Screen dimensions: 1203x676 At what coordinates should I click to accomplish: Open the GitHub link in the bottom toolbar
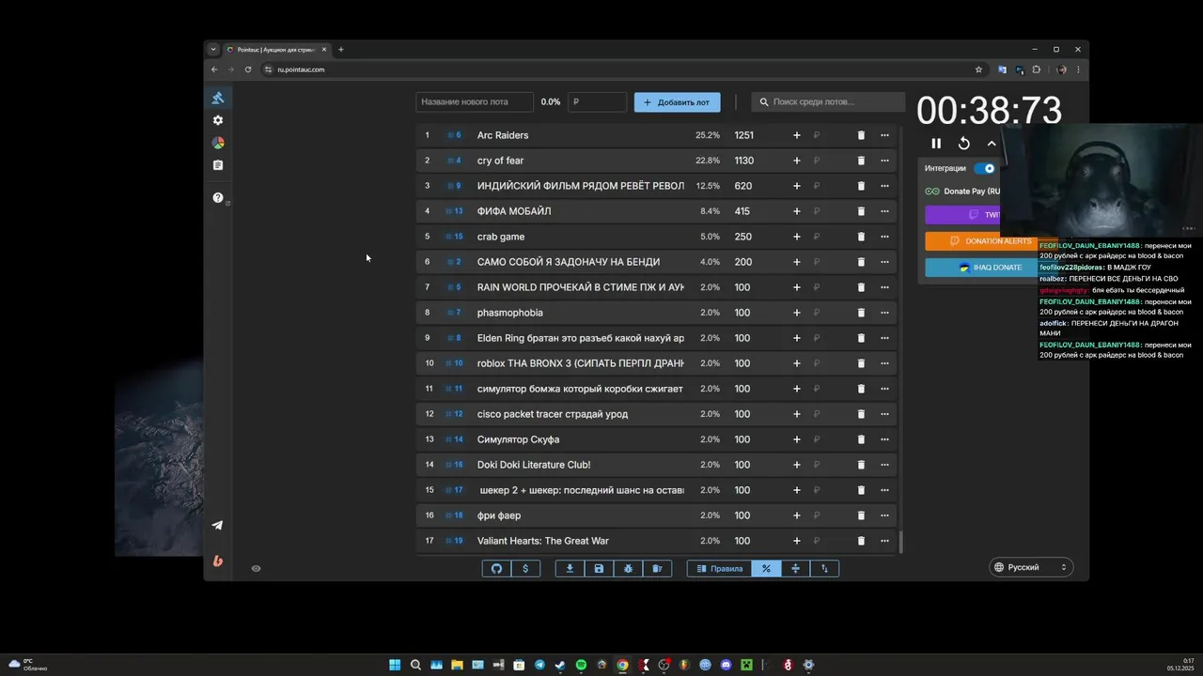point(497,568)
